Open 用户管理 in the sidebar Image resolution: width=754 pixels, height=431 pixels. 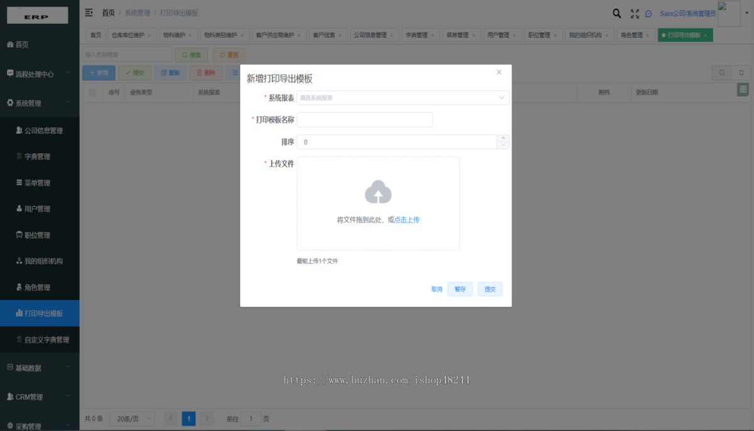pyautogui.click(x=40, y=209)
